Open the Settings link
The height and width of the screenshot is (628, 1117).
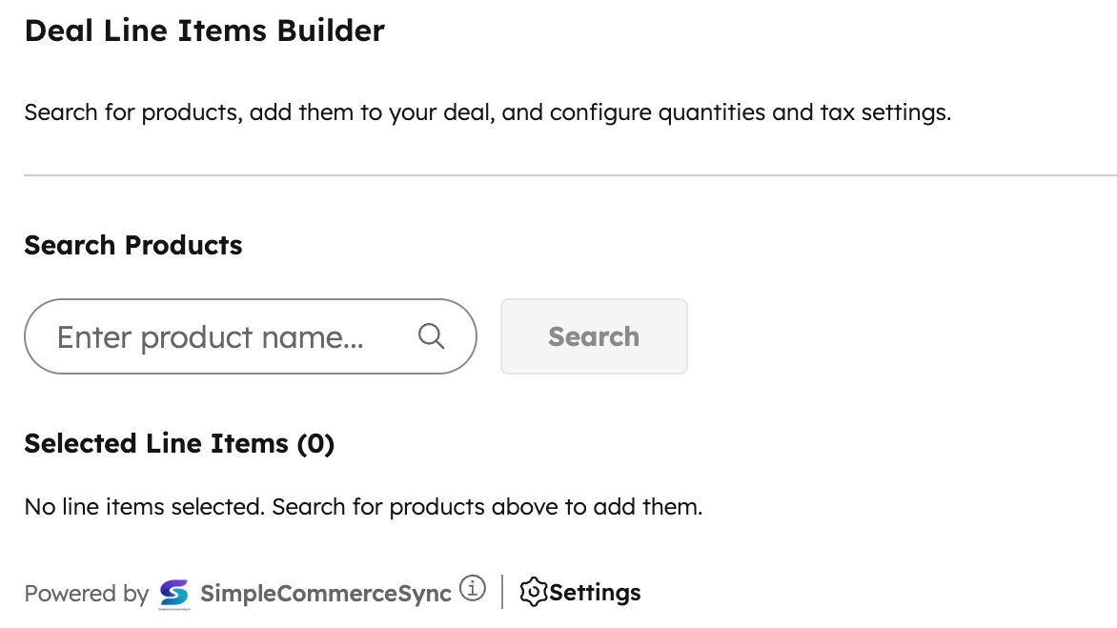point(595,593)
